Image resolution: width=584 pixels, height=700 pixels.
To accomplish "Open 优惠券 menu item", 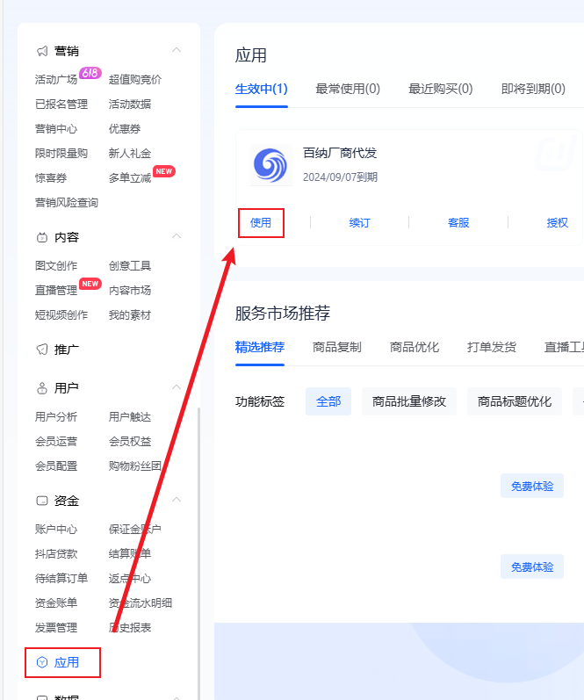I will pos(125,129).
